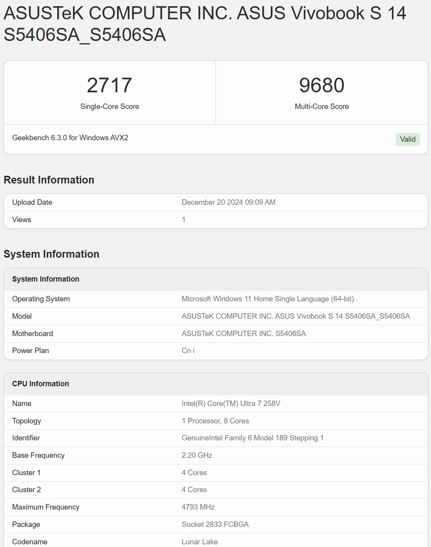The height and width of the screenshot is (547, 431).
Task: Select the Model value ending S5406SA_S5406SA in table
Action: [296, 316]
